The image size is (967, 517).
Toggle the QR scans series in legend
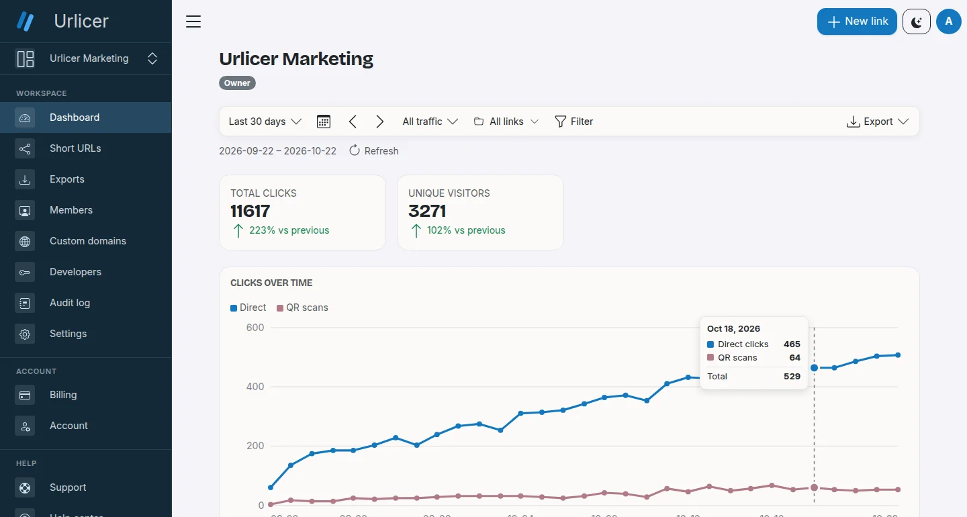[302, 308]
